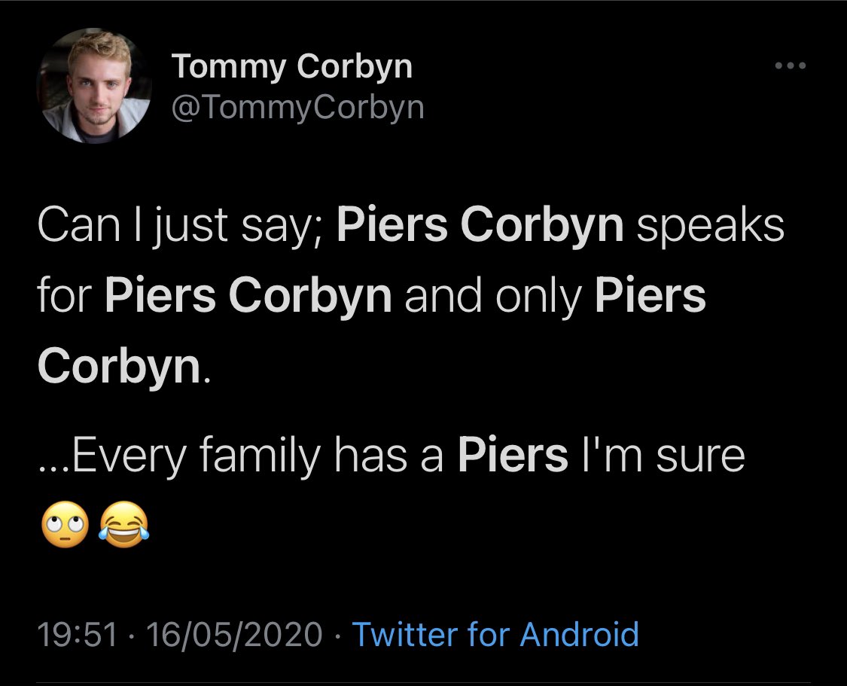Click bold Piers after the words and only
Viewport: 847px width, 686px height.
(x=650, y=297)
